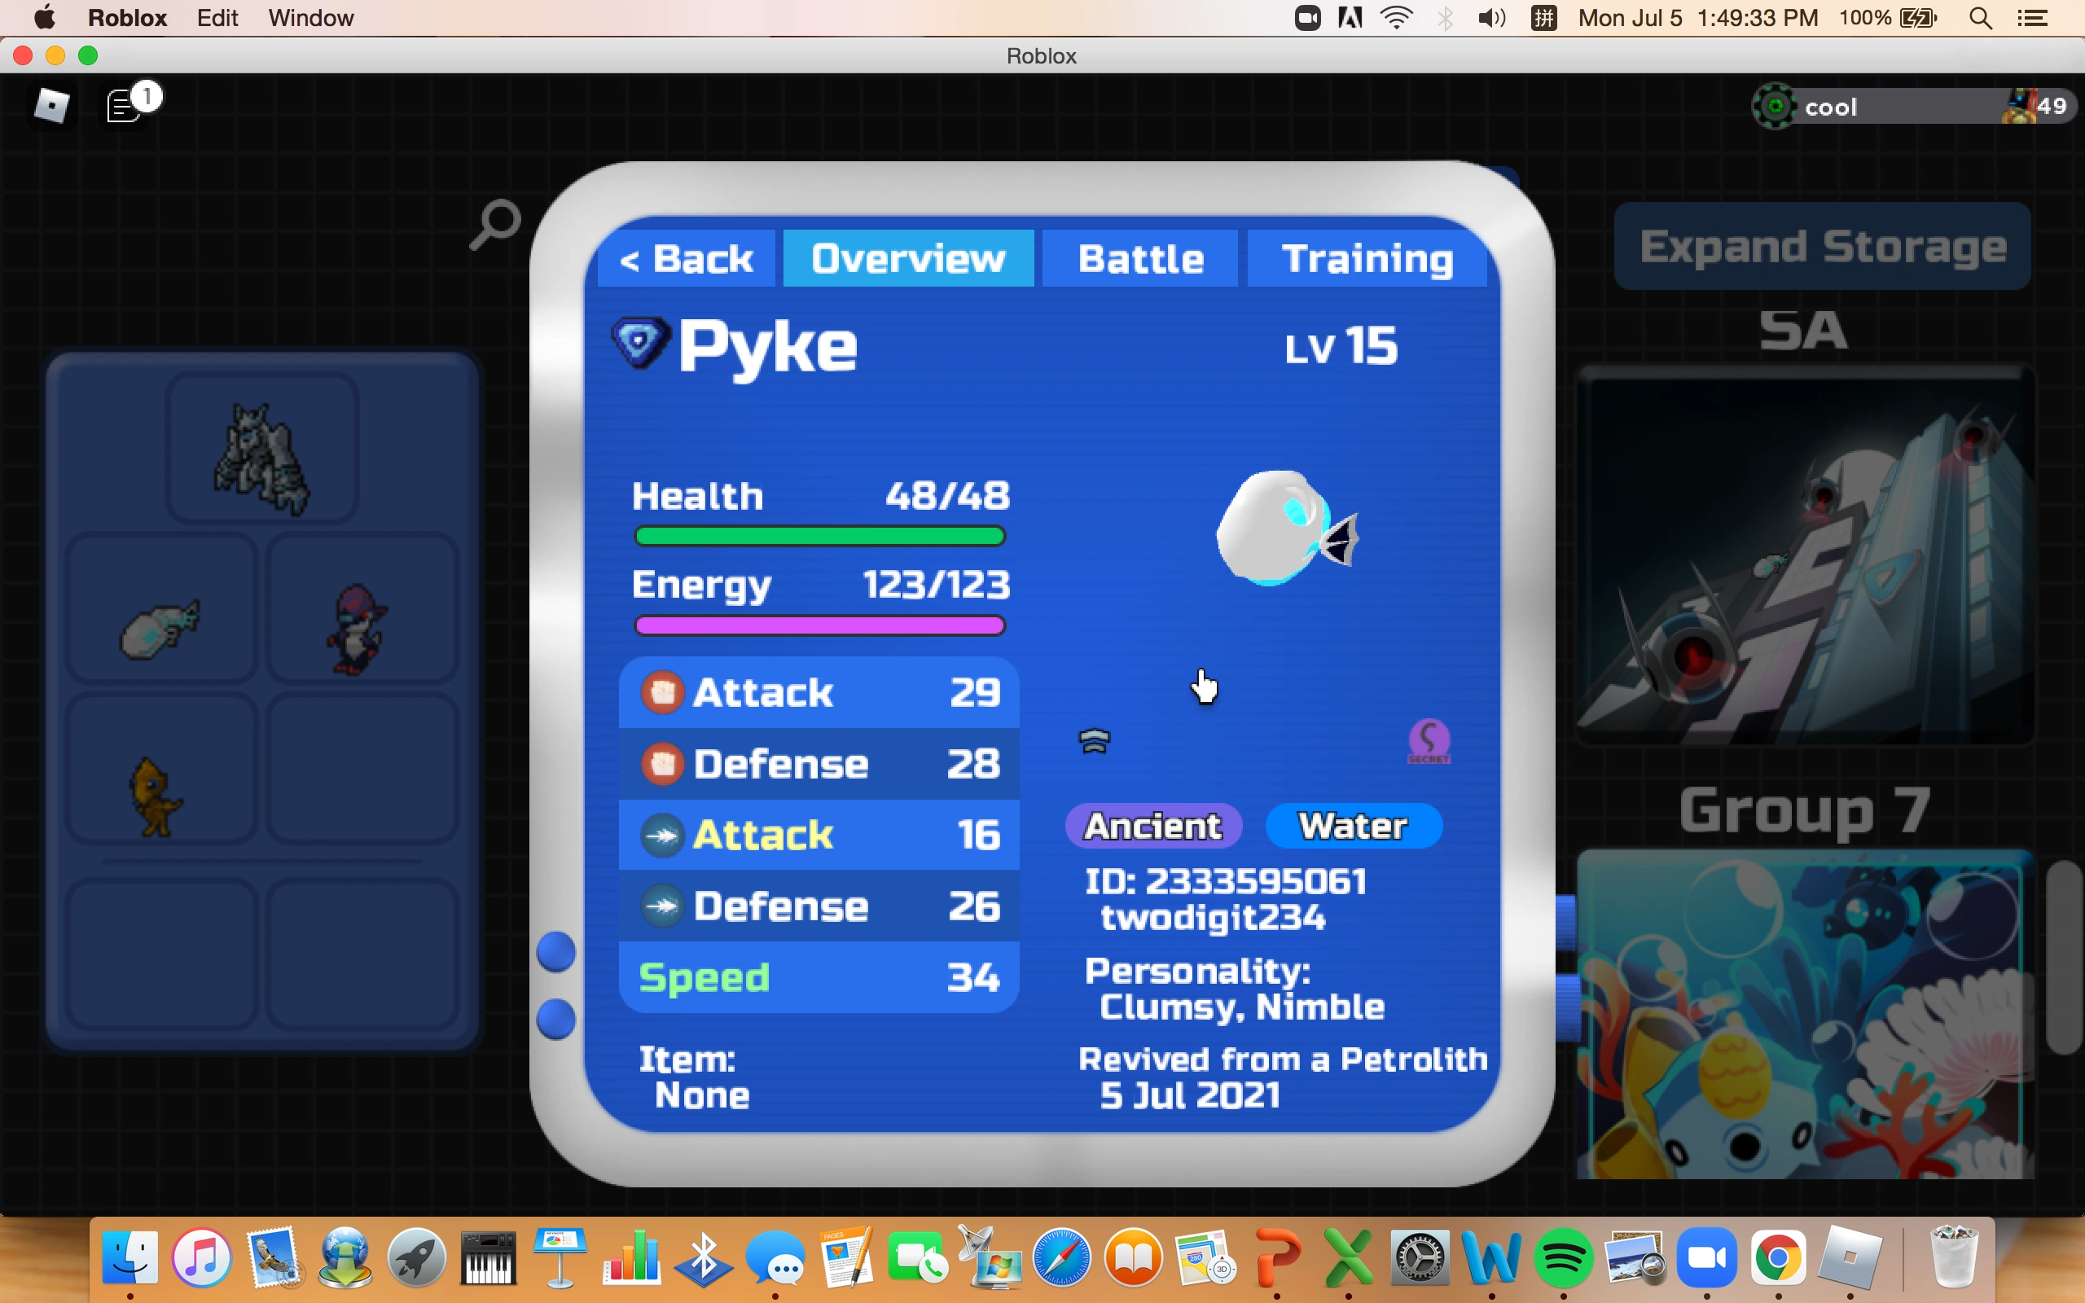Viewport: 2085px width, 1303px height.
Task: Open the Roblox logo menu icon
Action: (x=50, y=106)
